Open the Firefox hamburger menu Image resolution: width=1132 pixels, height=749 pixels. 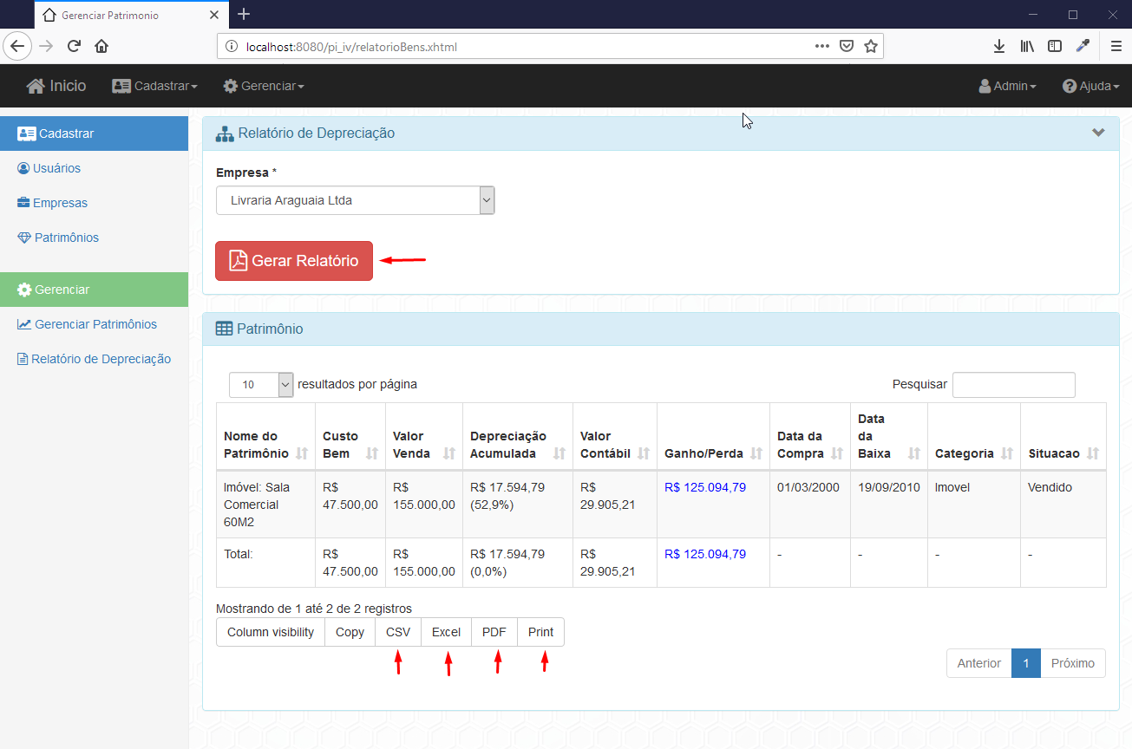point(1116,47)
